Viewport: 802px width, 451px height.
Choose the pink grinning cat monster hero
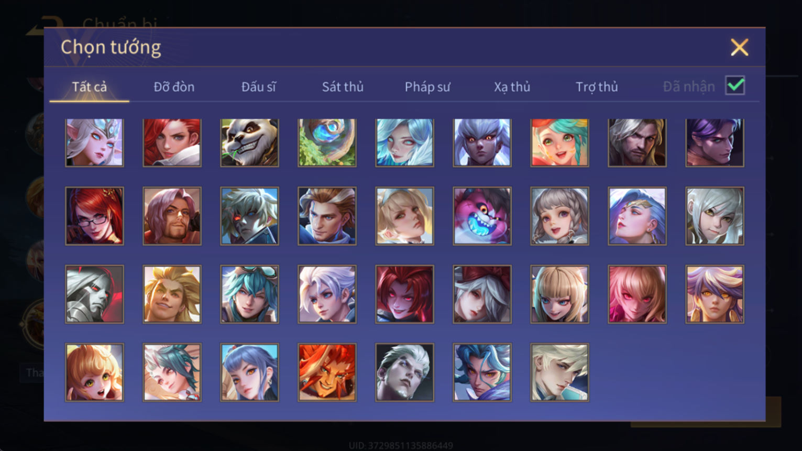(482, 216)
